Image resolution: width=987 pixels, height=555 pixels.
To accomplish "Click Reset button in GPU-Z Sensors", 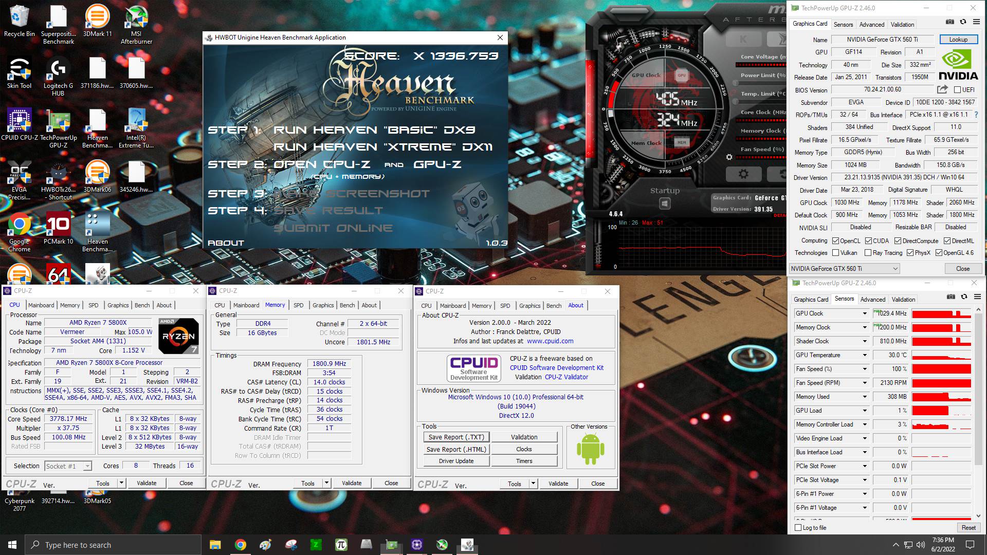I will coord(968,528).
